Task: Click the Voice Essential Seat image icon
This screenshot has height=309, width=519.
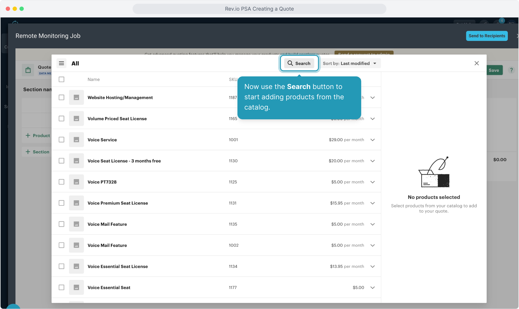Action: [x=76, y=288]
